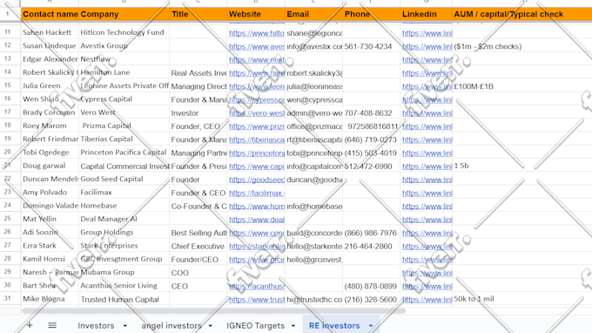Select the Title cell COO
This screenshot has width=592, height=333.
pyautogui.click(x=198, y=272)
